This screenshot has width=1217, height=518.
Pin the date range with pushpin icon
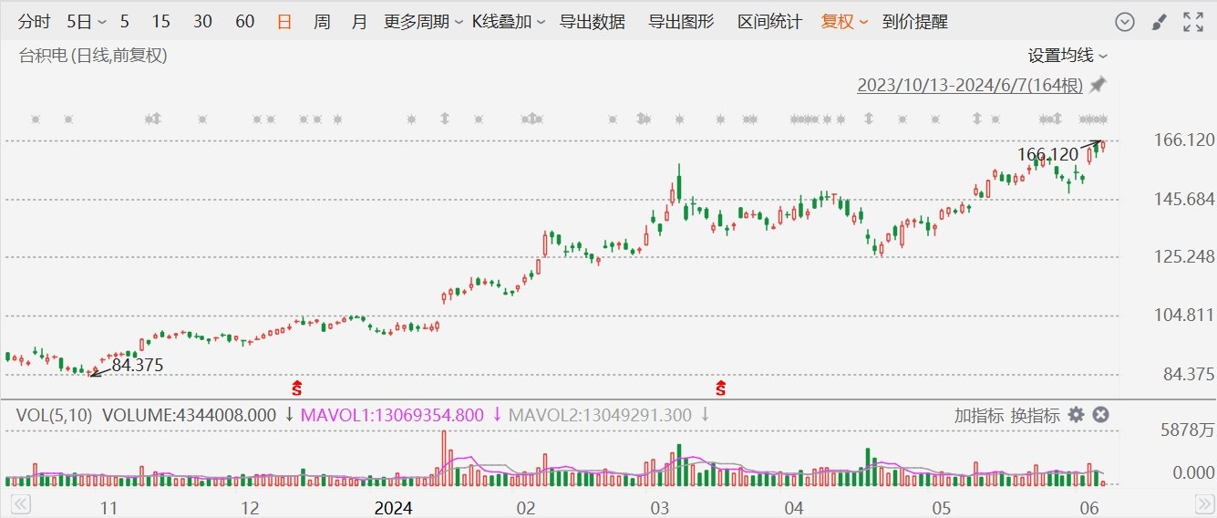[1098, 85]
